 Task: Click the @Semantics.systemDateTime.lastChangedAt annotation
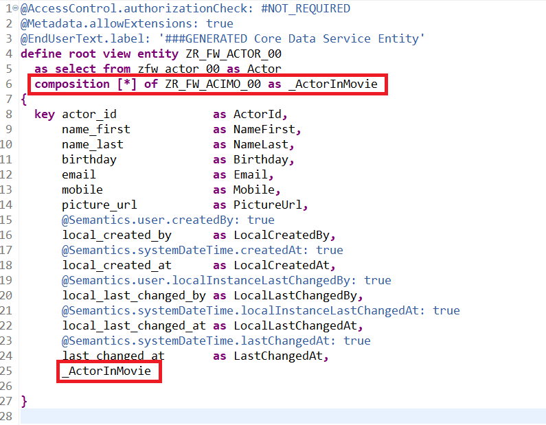pyautogui.click(x=198, y=341)
